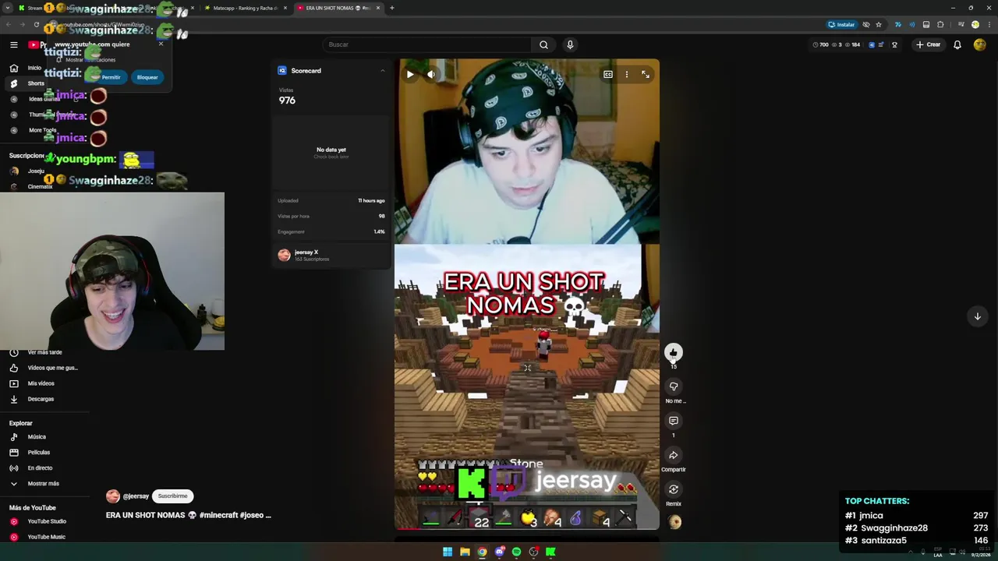Bookmark this page with the star
998x561 pixels.
tap(879, 25)
